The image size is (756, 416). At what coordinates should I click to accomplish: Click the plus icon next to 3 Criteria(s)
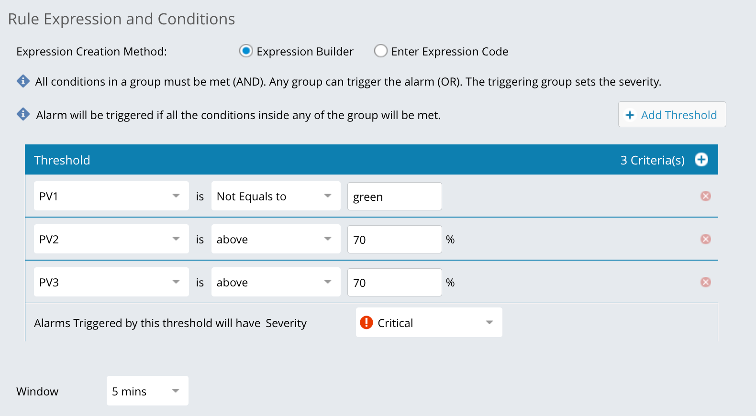click(701, 160)
